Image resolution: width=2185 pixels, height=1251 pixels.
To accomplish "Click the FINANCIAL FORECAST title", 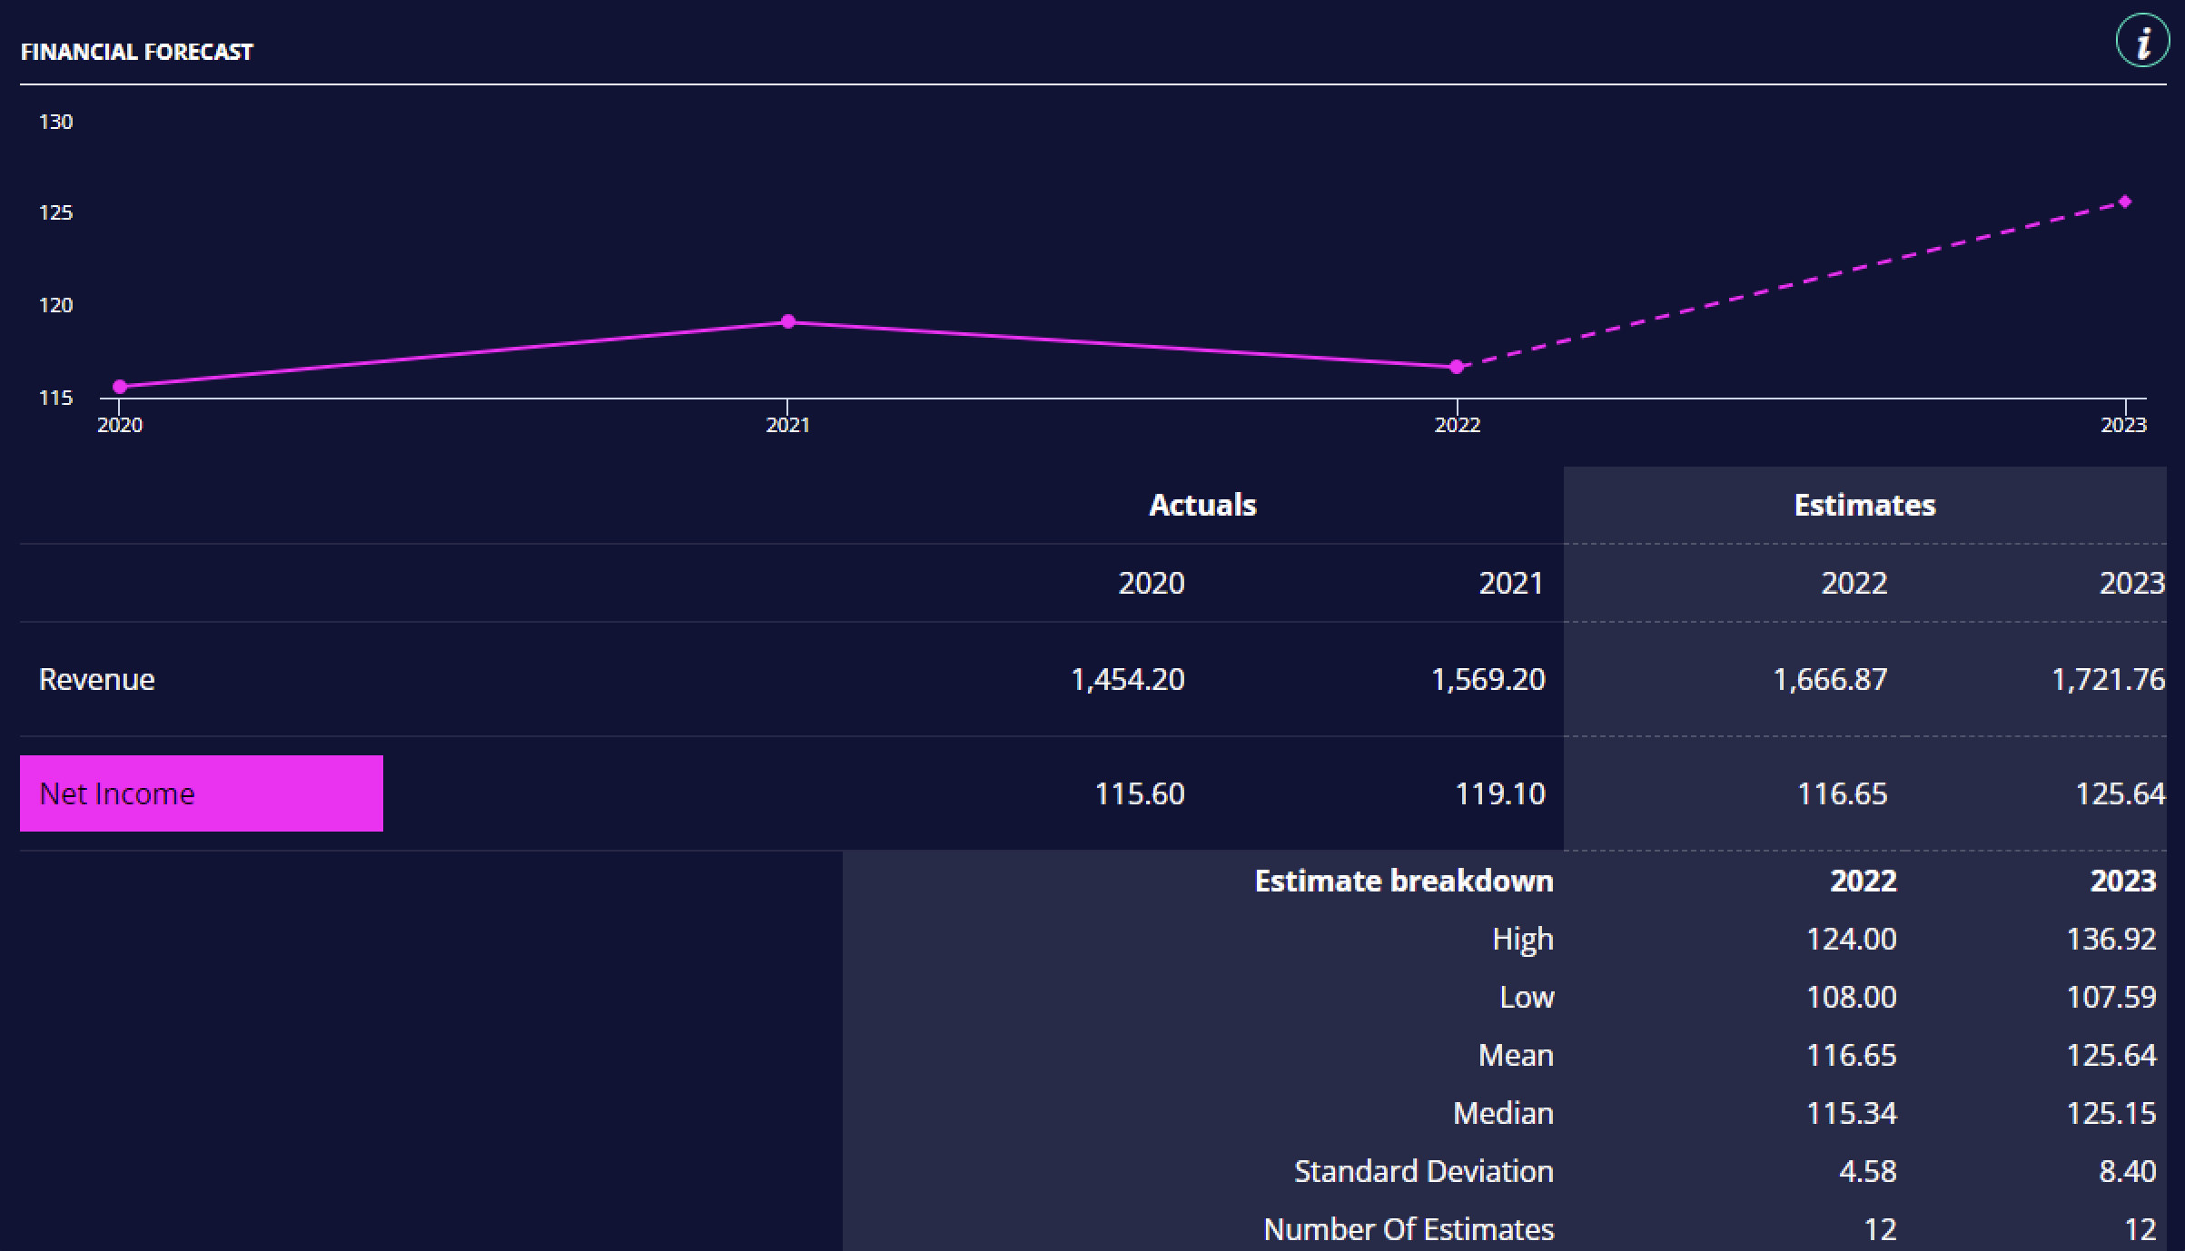I will click(x=136, y=52).
